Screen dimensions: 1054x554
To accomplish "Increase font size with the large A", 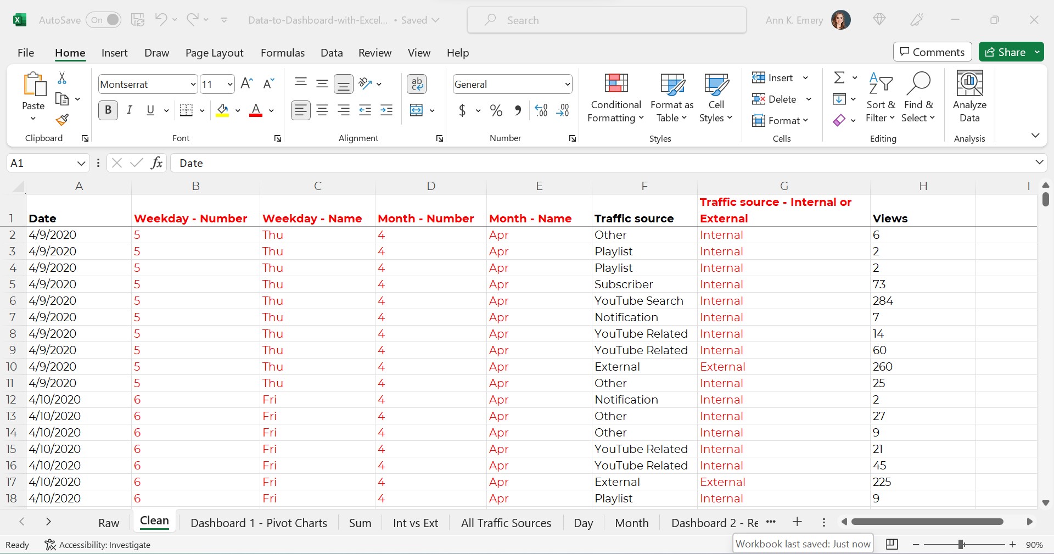I will [247, 83].
